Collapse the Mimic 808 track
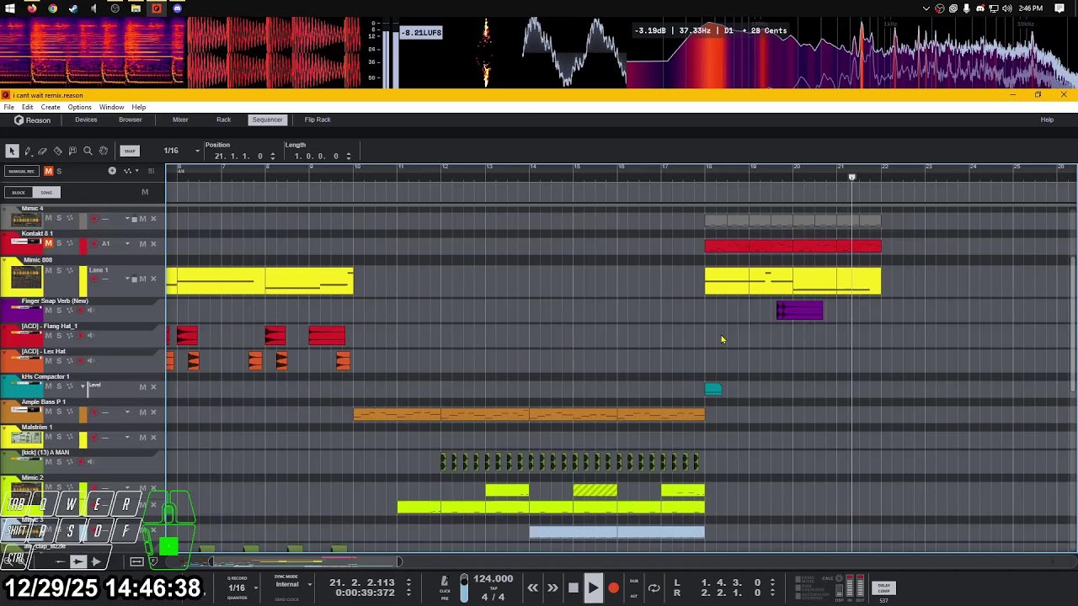Screen dimensions: 1078x606 point(4,260)
